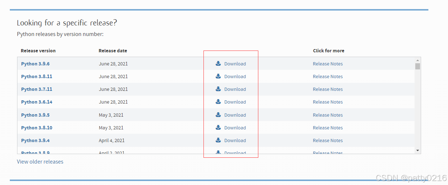Open Release Notes for Python 3.9.5
The width and height of the screenshot is (448, 185).
coord(328,115)
